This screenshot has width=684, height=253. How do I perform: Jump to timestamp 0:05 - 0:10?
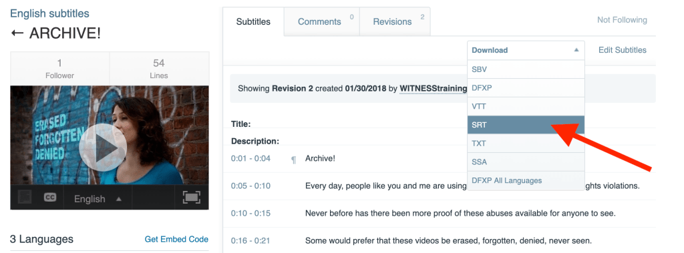250,186
